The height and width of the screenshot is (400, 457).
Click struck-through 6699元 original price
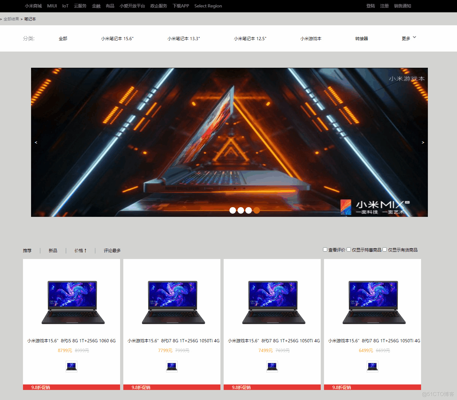[x=383, y=350]
